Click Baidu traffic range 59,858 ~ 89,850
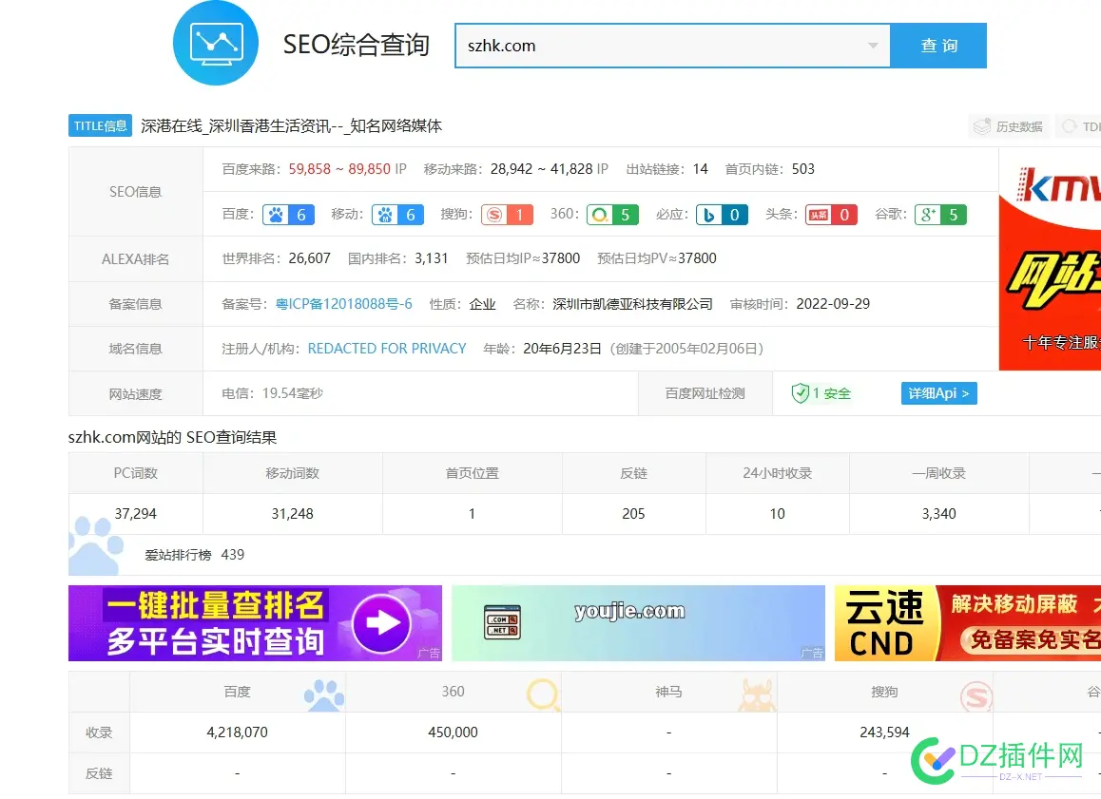The width and height of the screenshot is (1101, 799). coord(339,169)
